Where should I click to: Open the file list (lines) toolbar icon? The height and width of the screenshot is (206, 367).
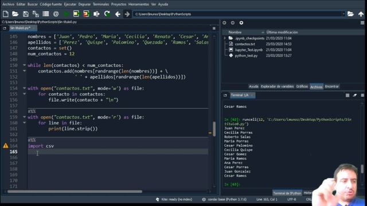point(46,14)
